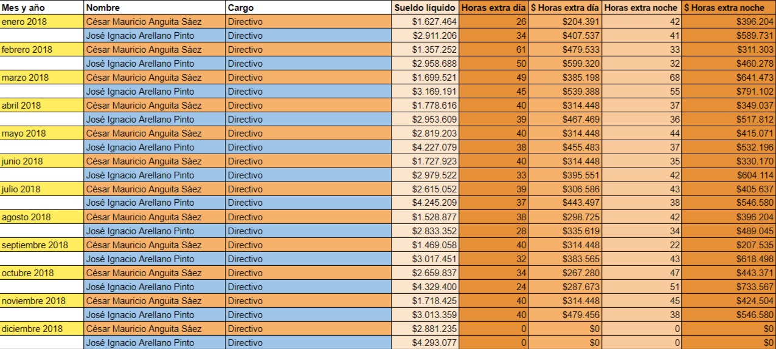Click the '$267.280' cell
Image resolution: width=776 pixels, height=349 pixels.
565,273
